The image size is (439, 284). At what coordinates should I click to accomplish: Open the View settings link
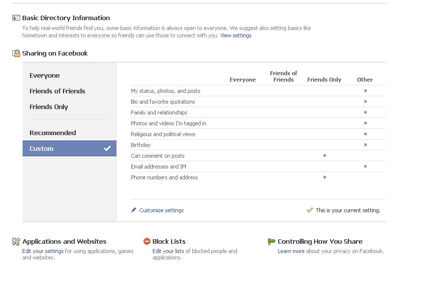coord(235,36)
